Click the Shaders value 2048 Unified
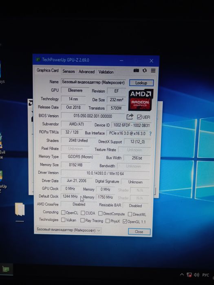Image resolution: width=214 pixels, height=285 pixels. coord(78,140)
